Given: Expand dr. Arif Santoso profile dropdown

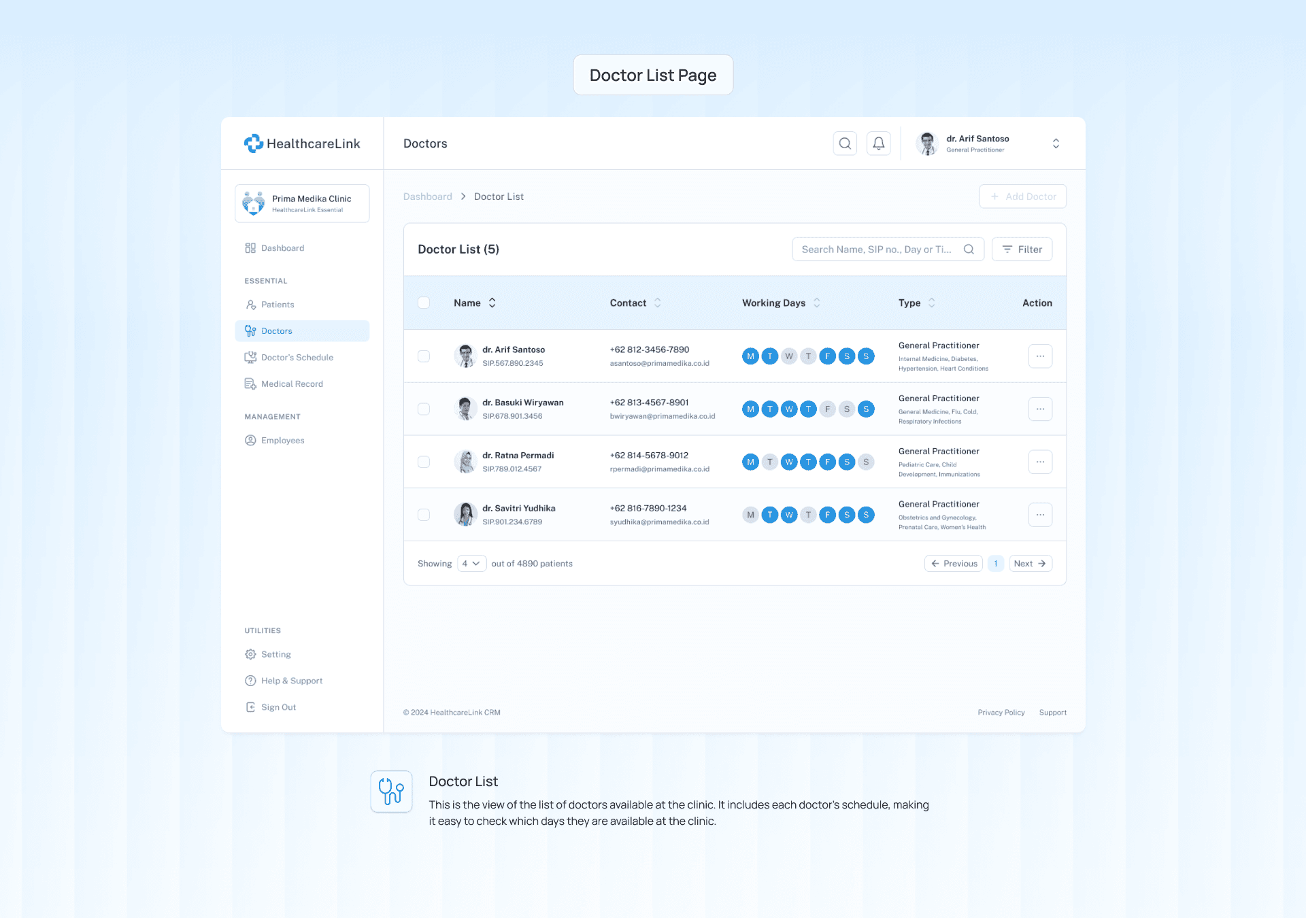Looking at the screenshot, I should click(1056, 143).
